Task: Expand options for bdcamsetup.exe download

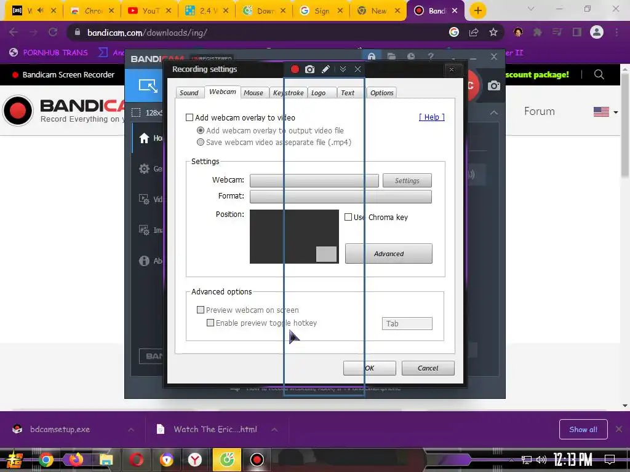Action: [x=131, y=430]
